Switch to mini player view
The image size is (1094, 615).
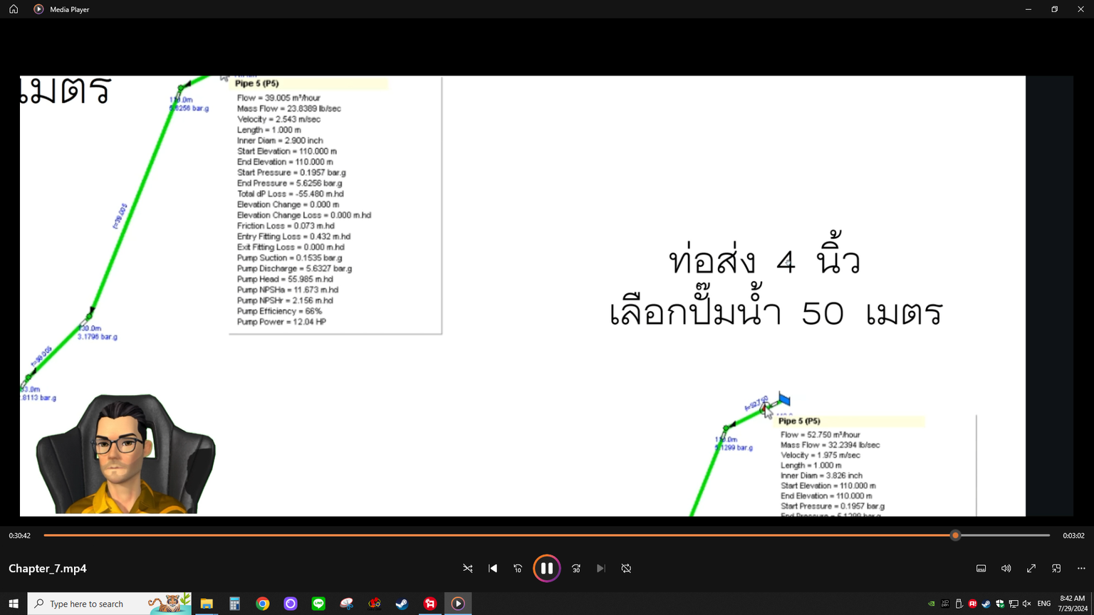click(x=1056, y=568)
